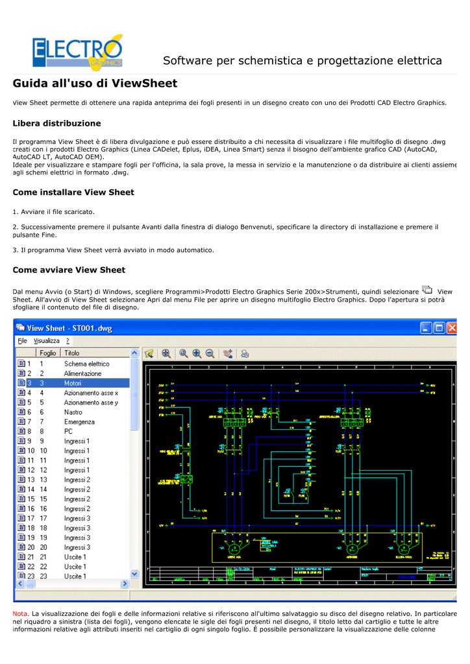
Task: Select the PC sheet in list
Action: 73,431
